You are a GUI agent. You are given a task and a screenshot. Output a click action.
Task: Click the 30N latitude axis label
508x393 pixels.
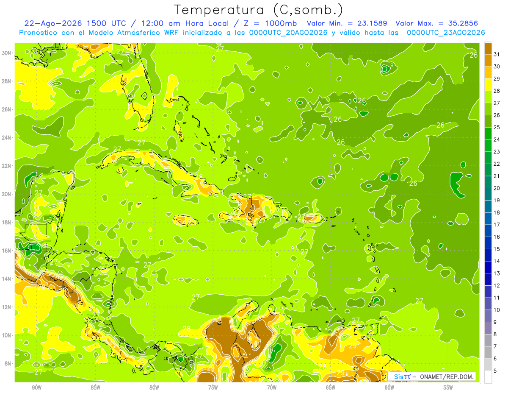(7, 53)
